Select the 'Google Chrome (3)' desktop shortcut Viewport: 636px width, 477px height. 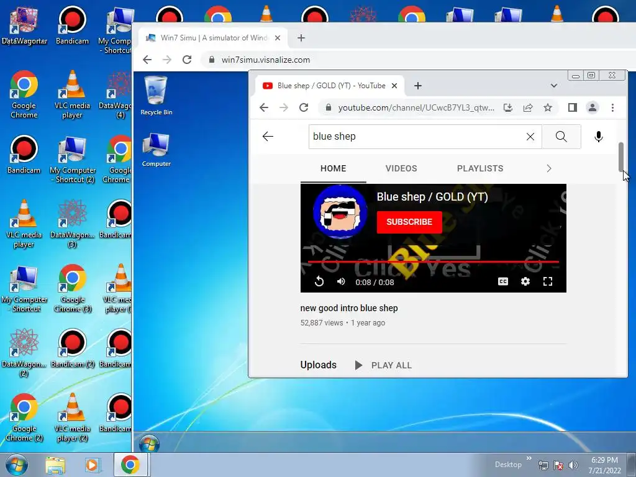(x=72, y=289)
